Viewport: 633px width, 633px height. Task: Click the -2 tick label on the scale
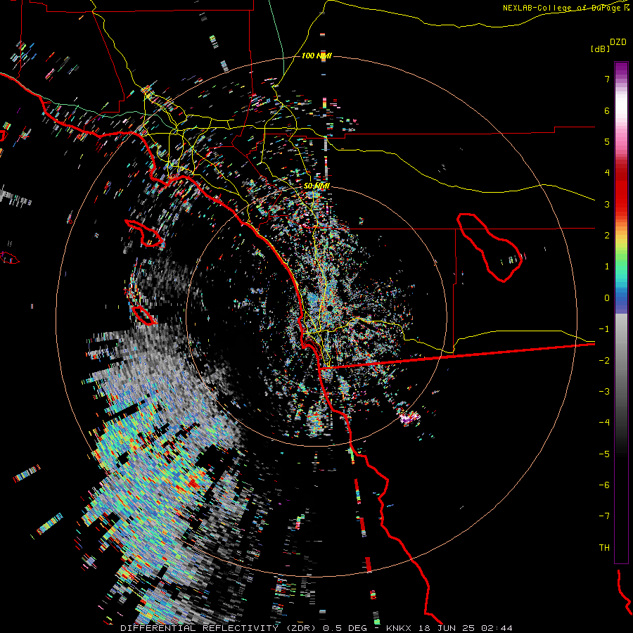[604, 361]
